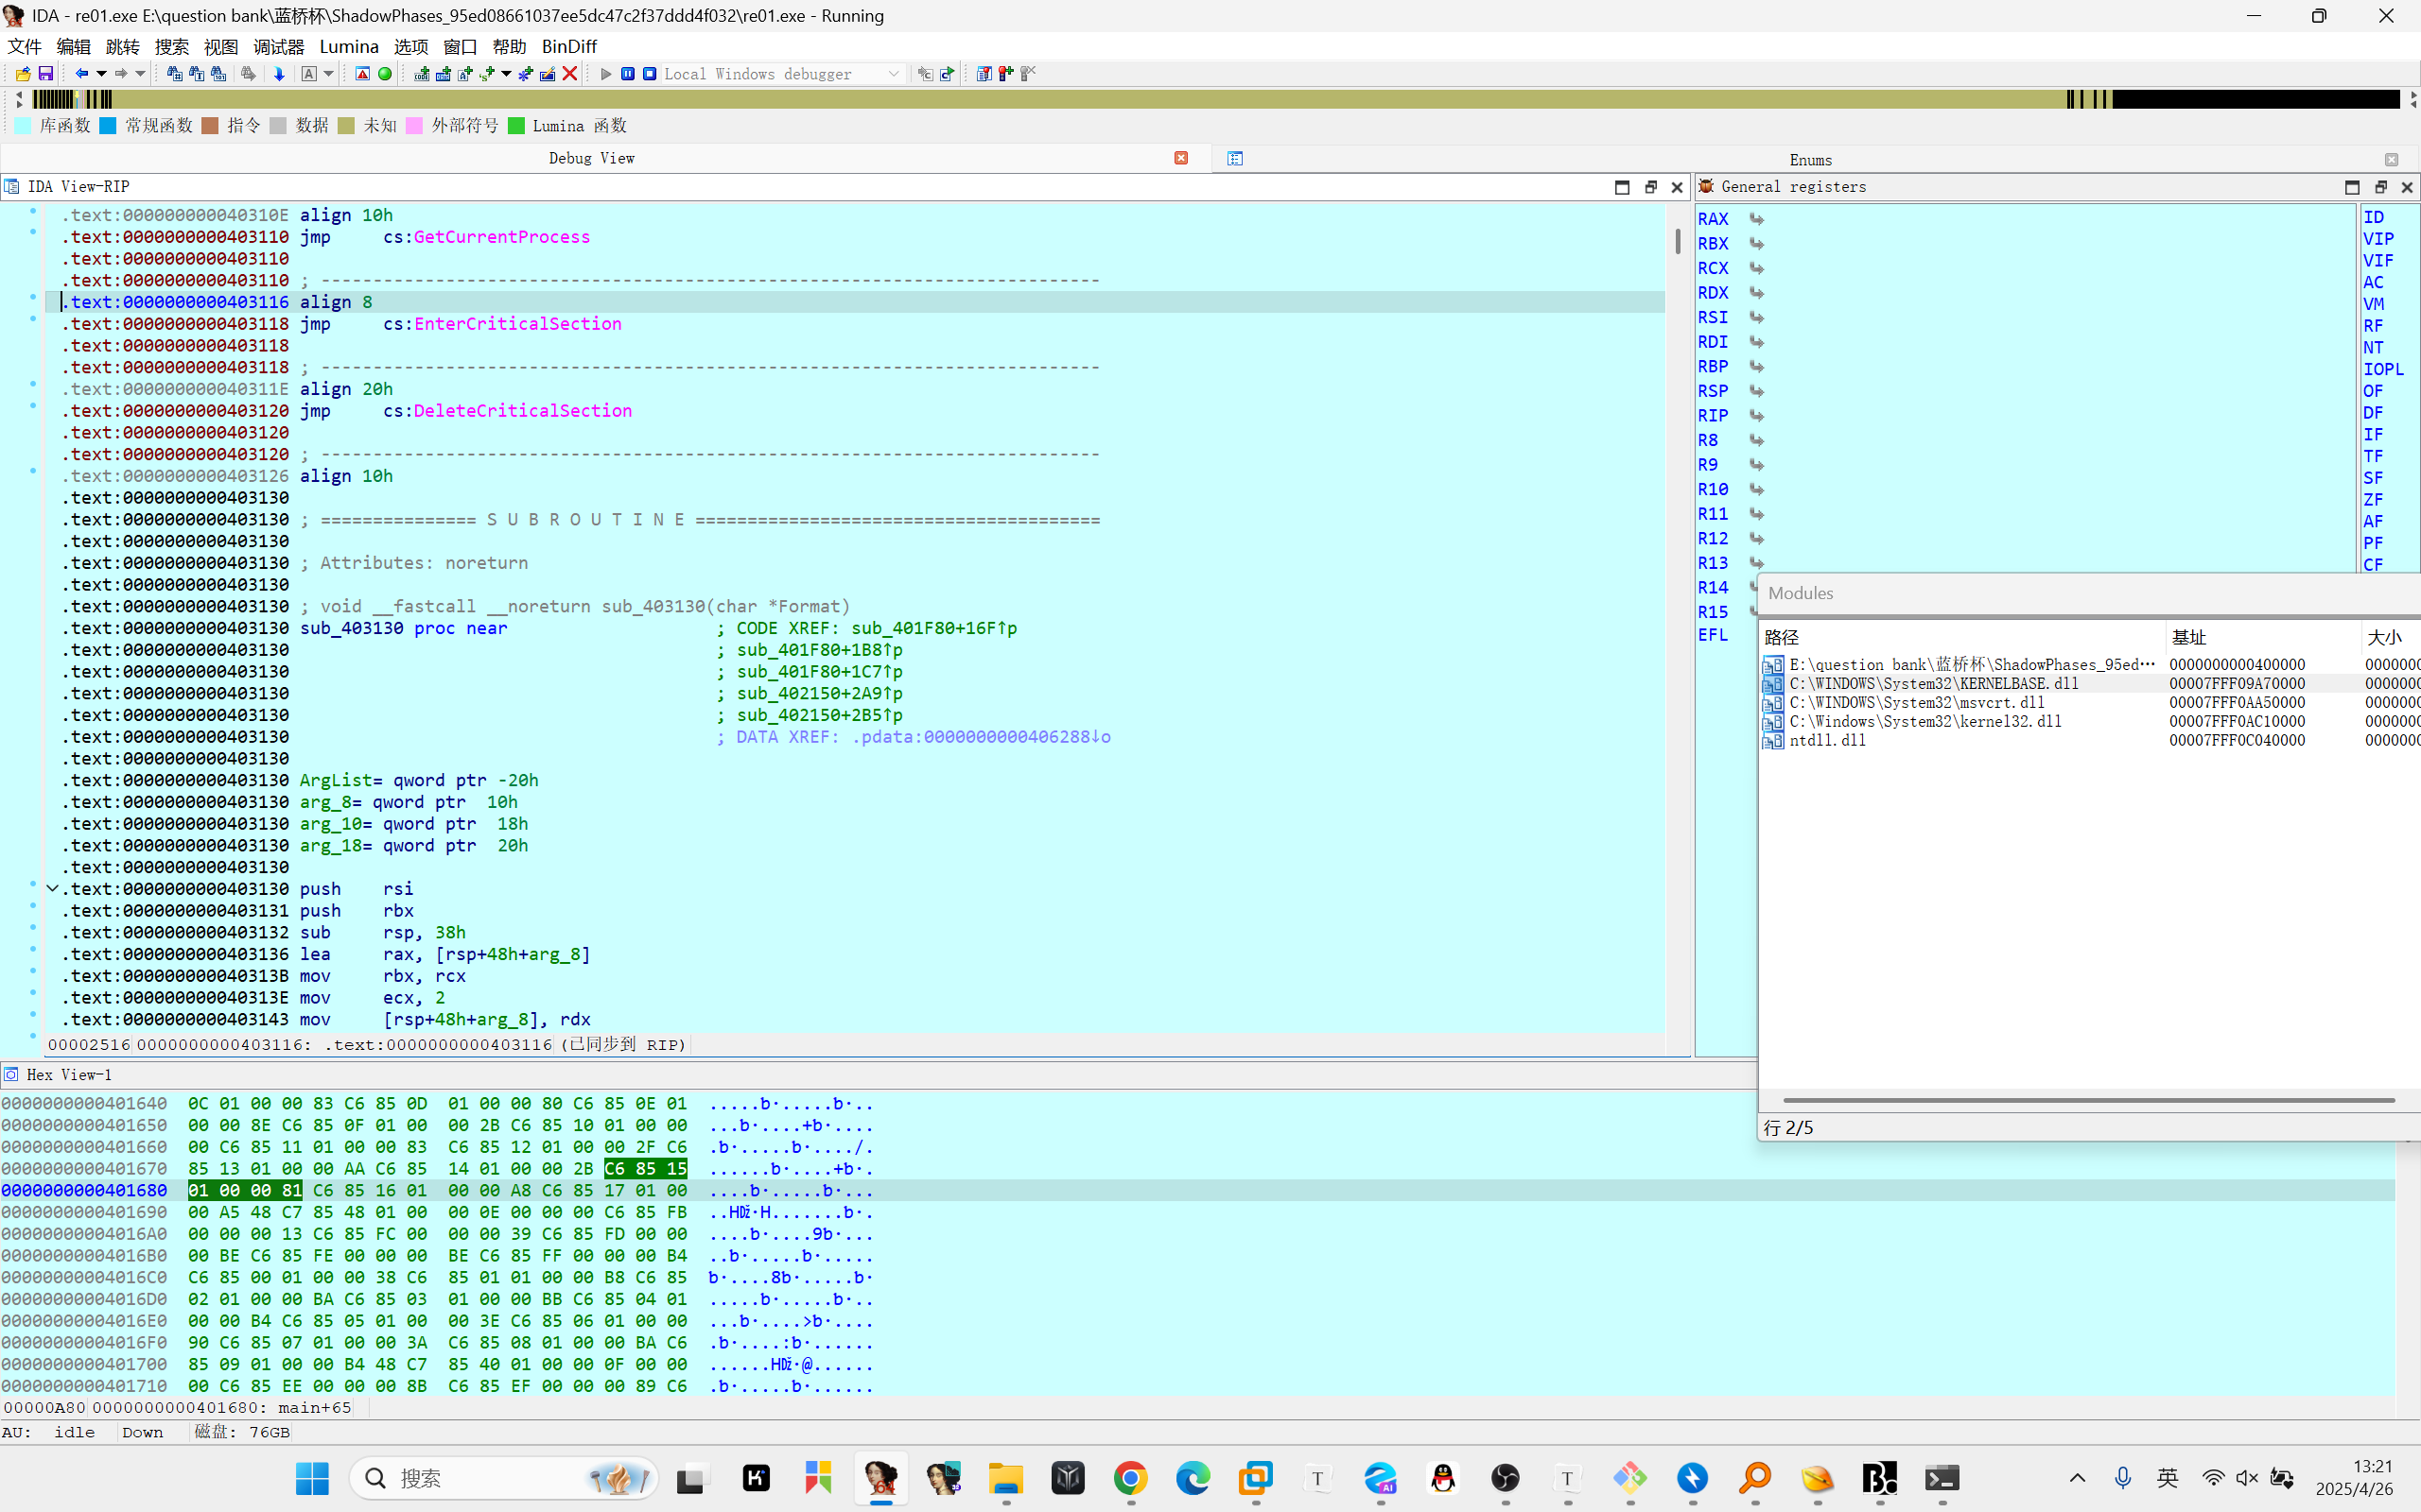Start process with the play button

pyautogui.click(x=605, y=74)
